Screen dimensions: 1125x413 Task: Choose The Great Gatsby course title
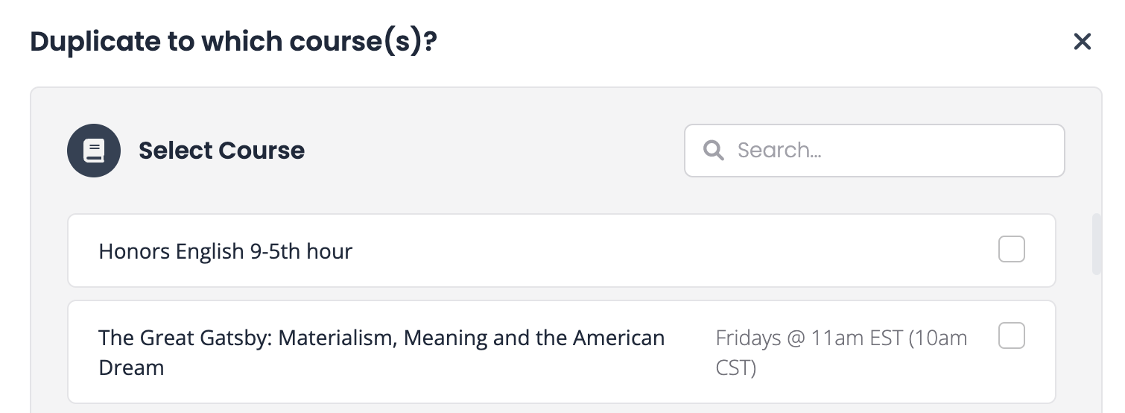(381, 338)
